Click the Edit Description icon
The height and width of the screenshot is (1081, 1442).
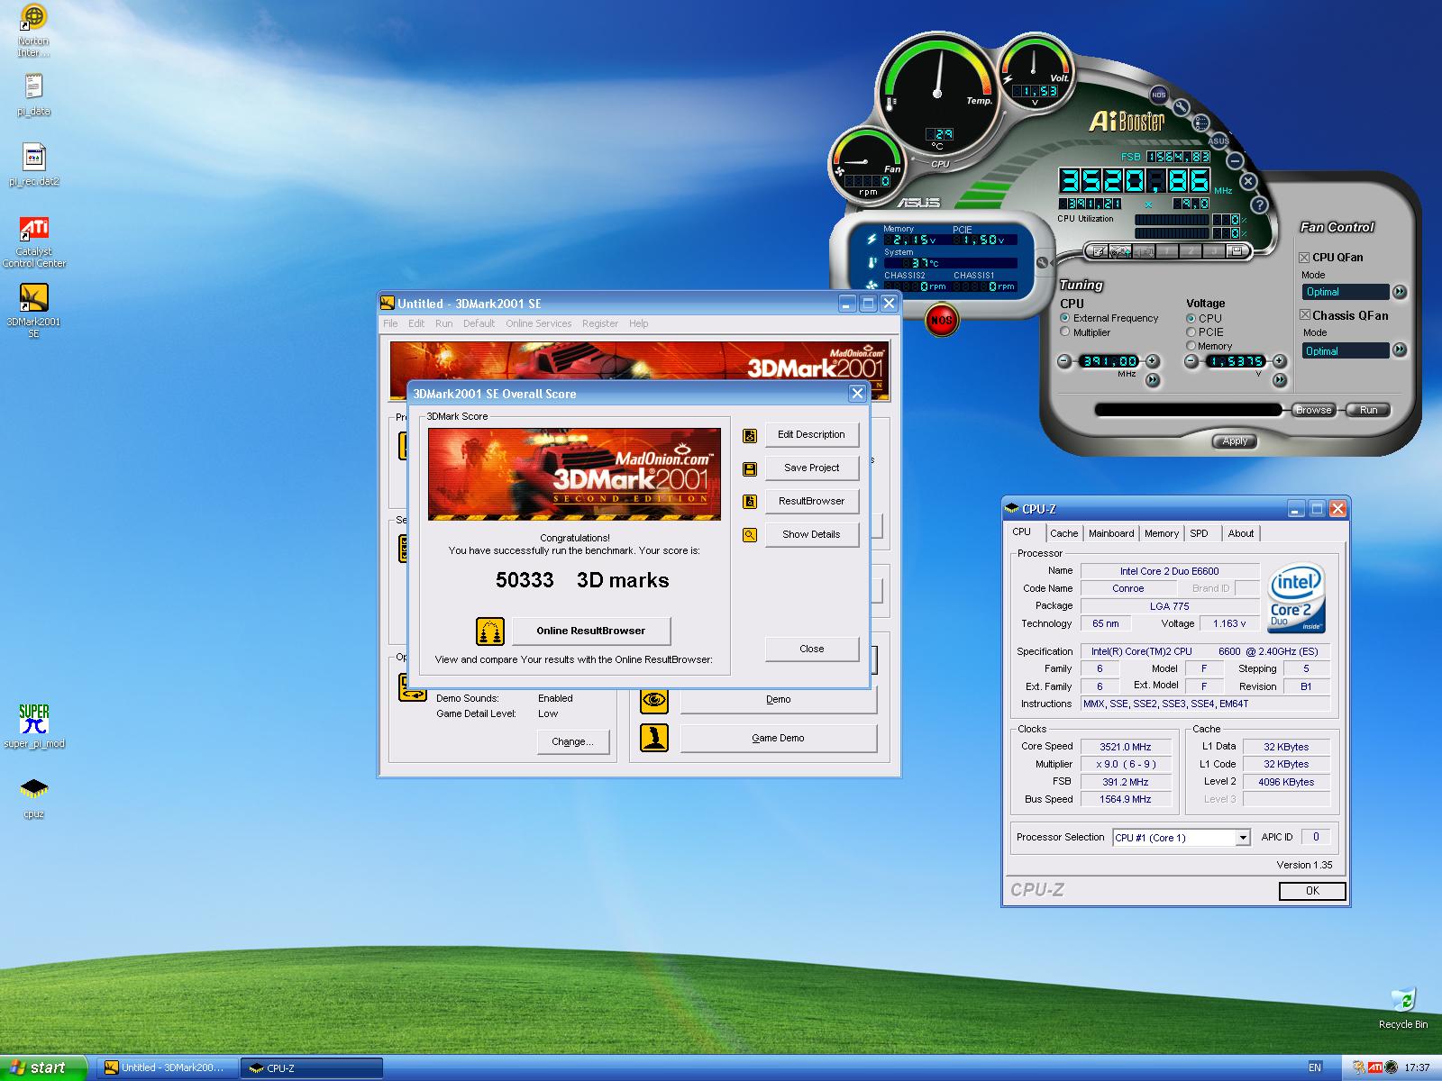(x=750, y=436)
